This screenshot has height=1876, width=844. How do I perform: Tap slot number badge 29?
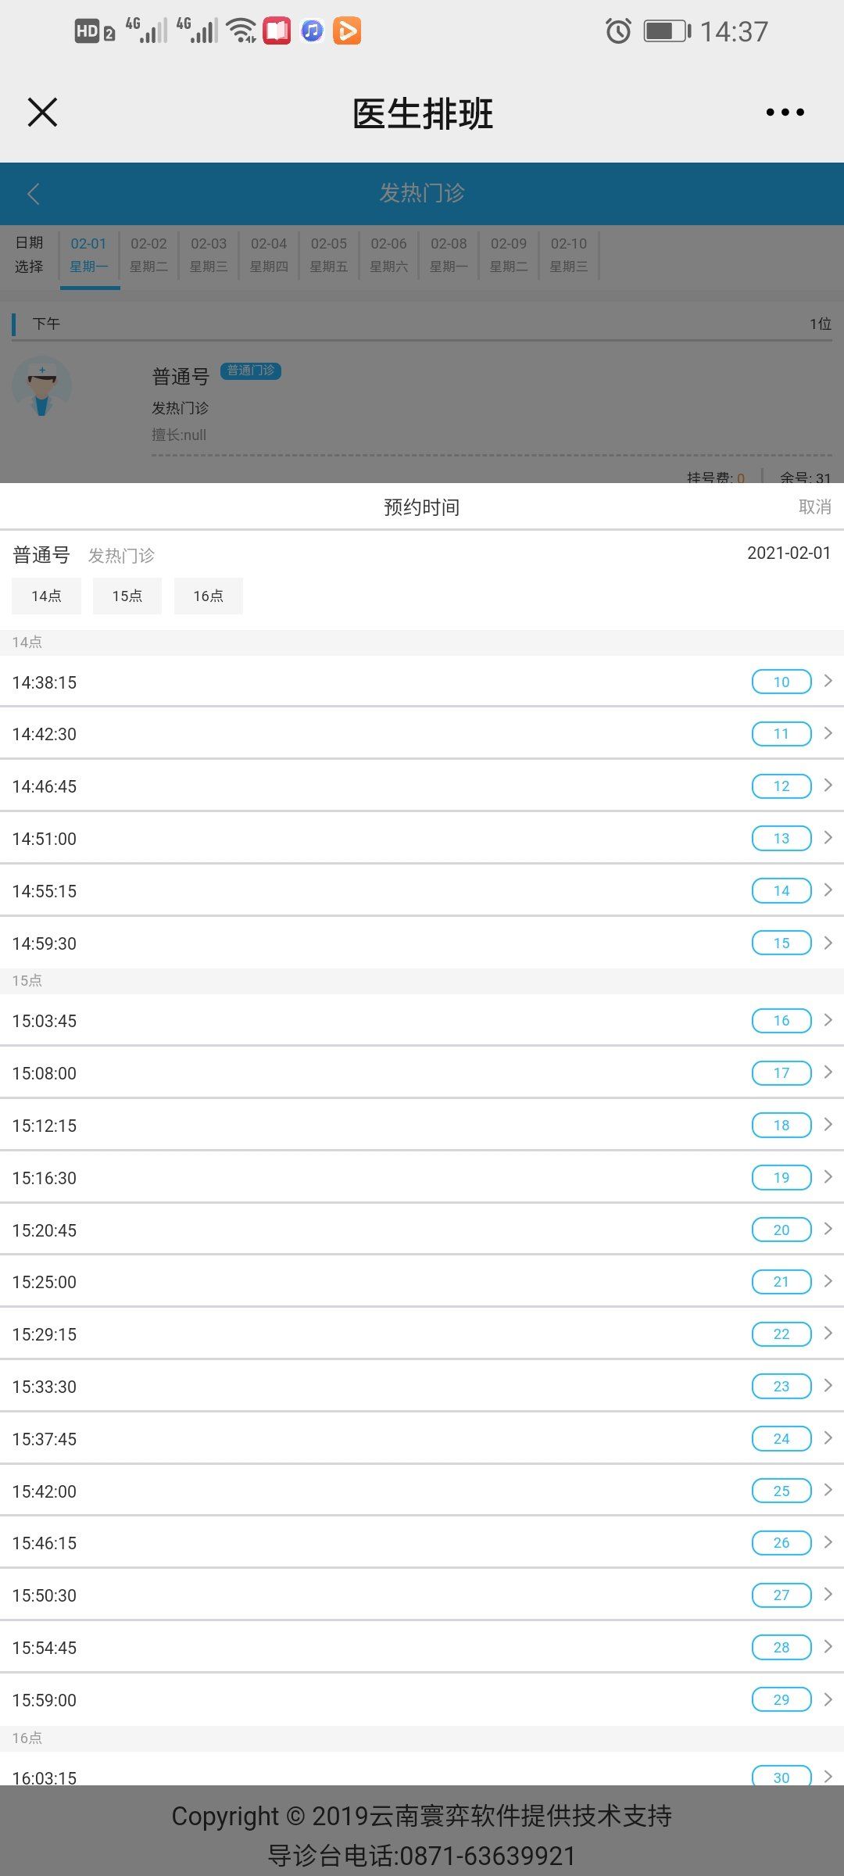pos(781,1699)
